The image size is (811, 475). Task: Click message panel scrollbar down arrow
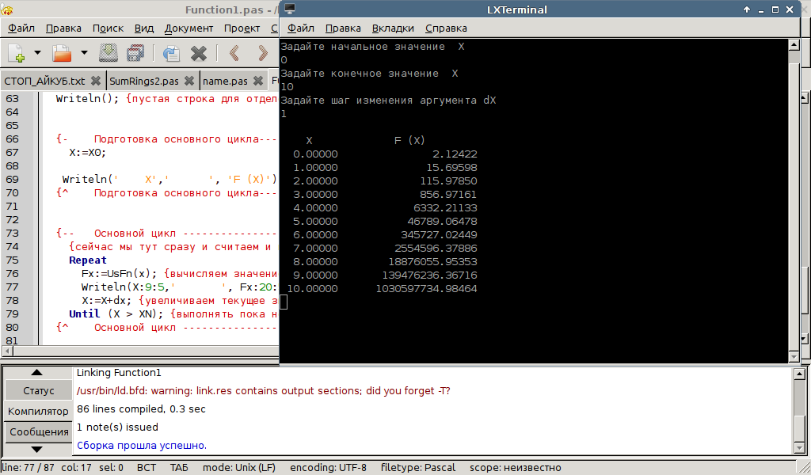click(x=799, y=448)
